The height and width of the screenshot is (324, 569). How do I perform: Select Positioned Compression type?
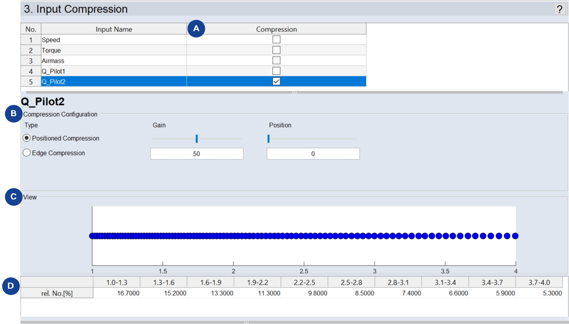(x=27, y=138)
